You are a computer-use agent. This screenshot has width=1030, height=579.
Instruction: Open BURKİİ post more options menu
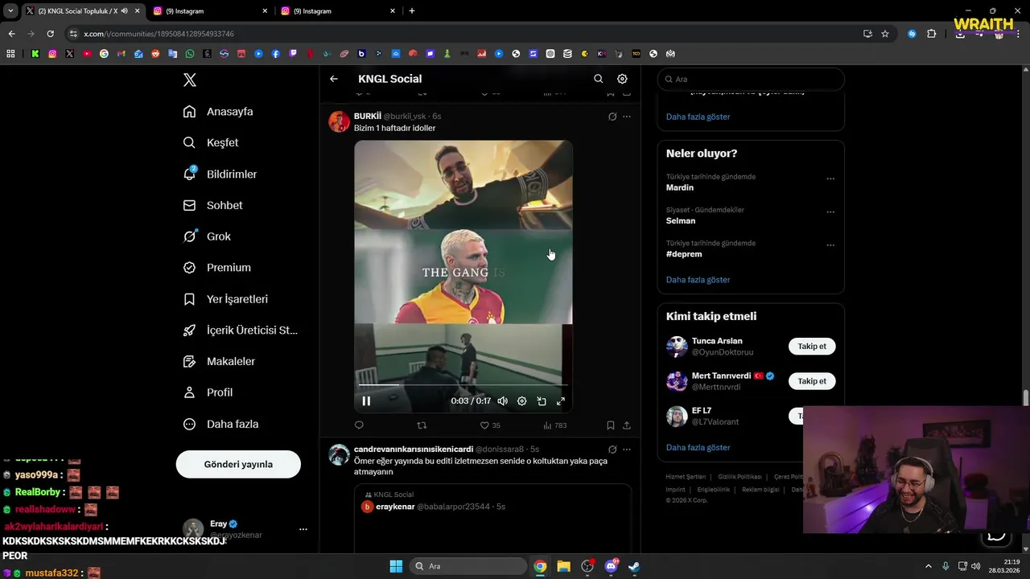tap(627, 117)
